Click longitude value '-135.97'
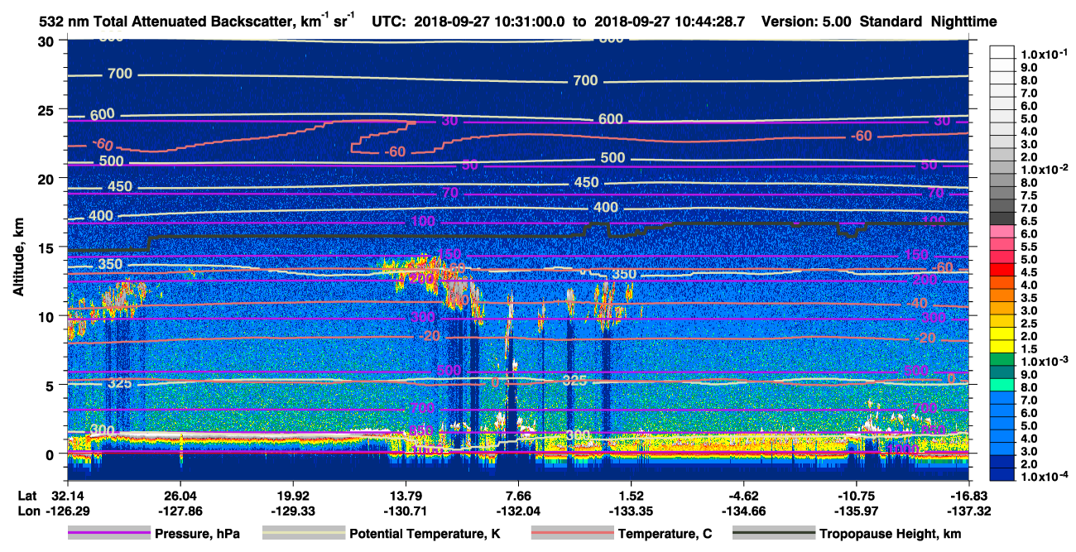Viewport: 1076px width, 552px height. click(857, 511)
